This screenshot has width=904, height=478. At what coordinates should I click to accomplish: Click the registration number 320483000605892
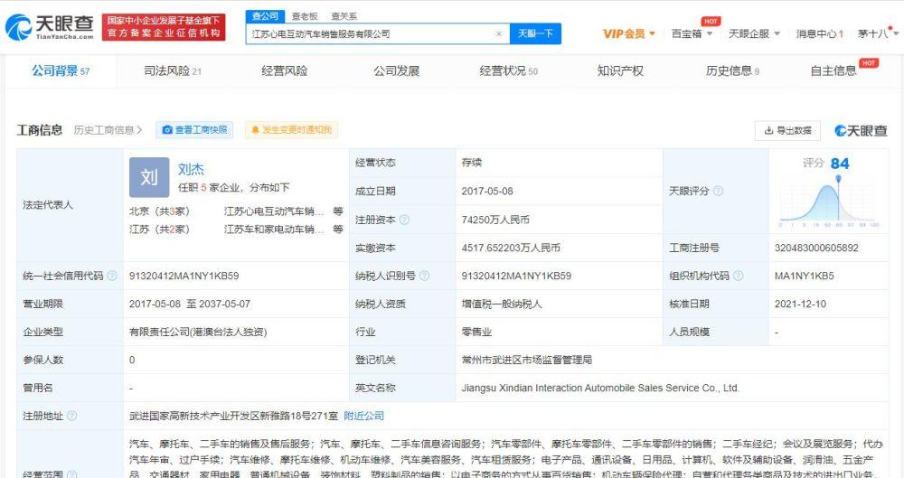816,248
